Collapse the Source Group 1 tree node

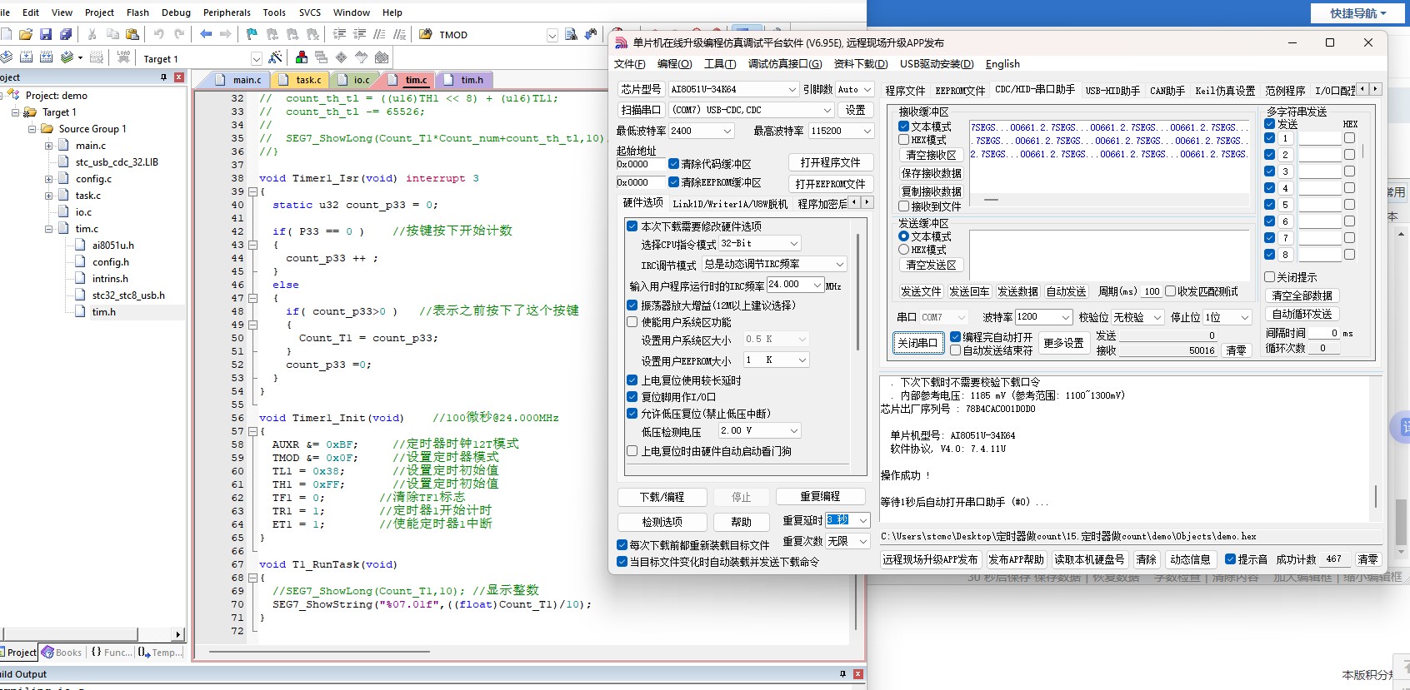click(32, 129)
